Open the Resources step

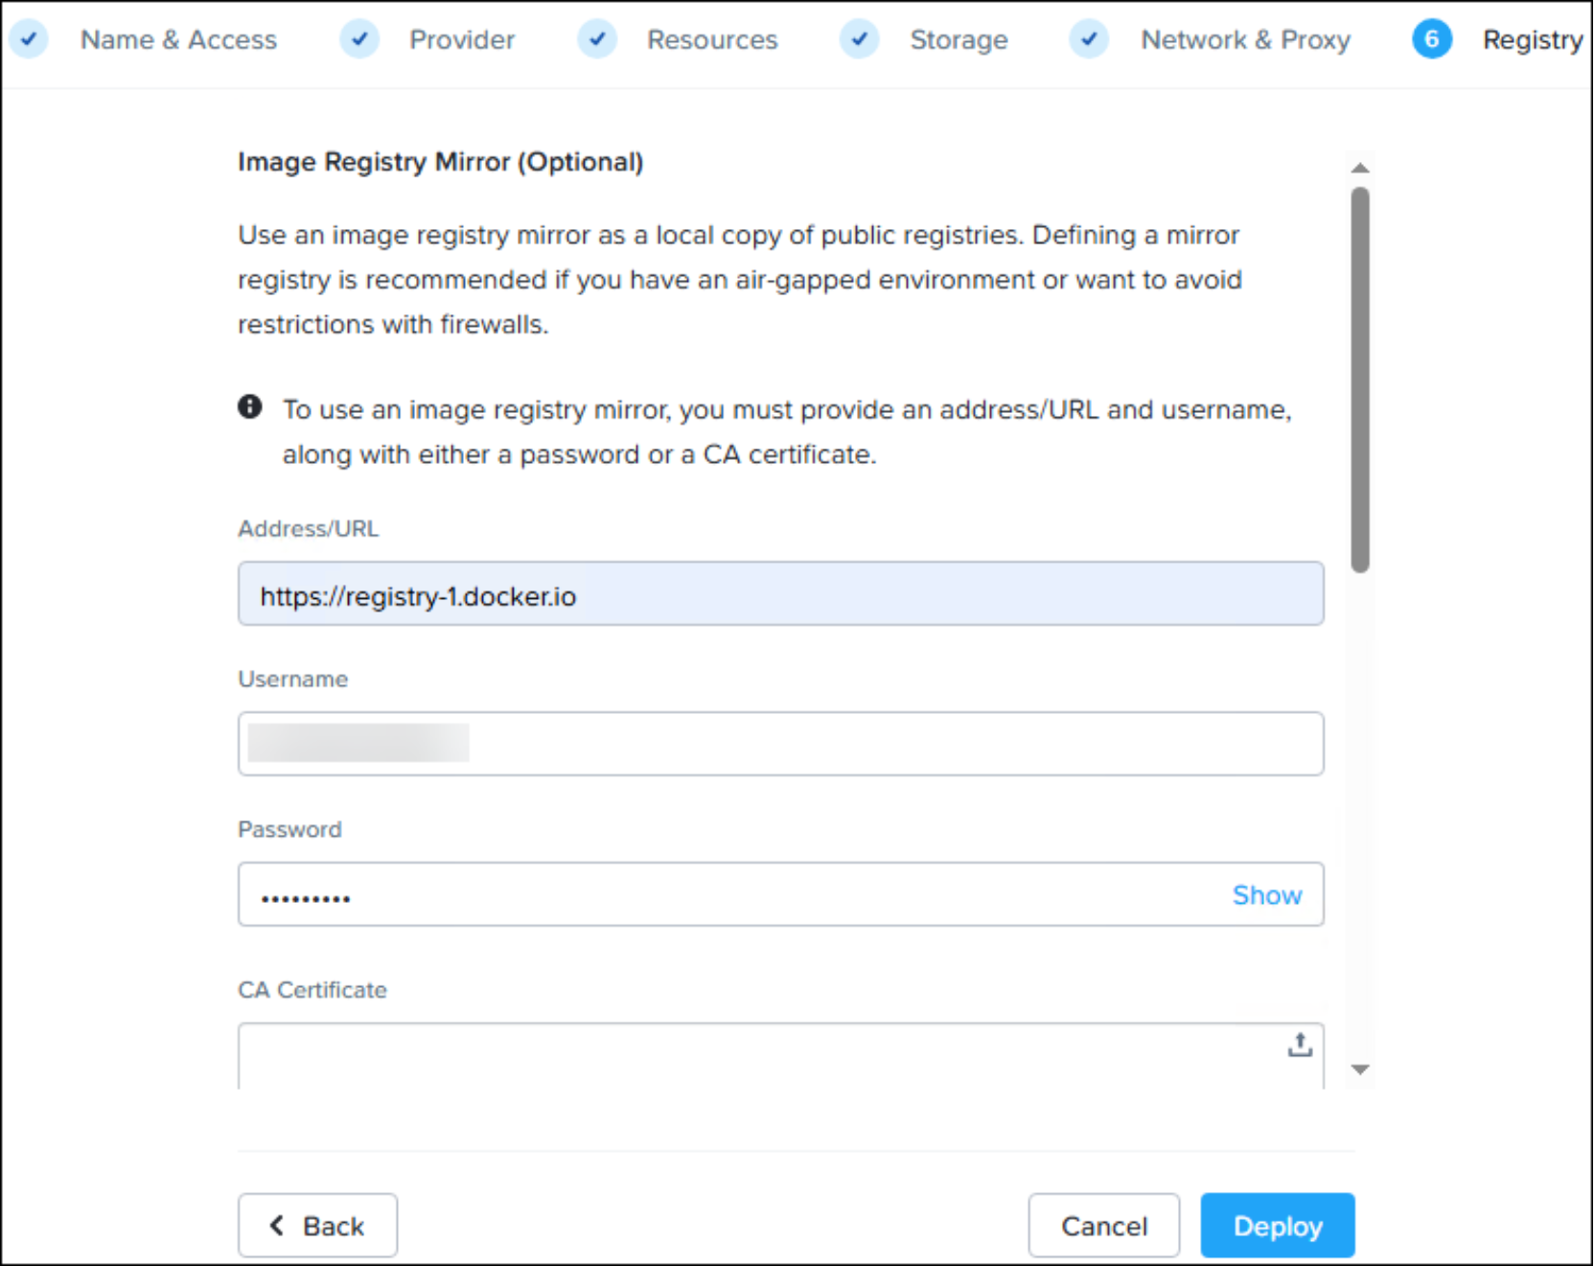(712, 39)
